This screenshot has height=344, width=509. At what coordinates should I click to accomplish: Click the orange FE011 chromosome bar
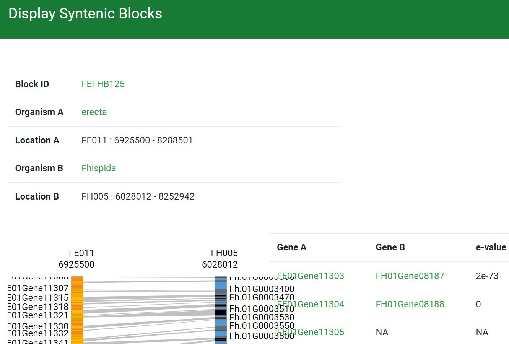pyautogui.click(x=77, y=310)
